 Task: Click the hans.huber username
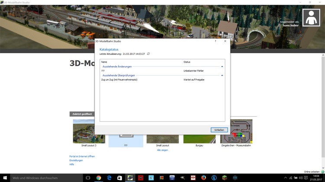[x=291, y=26]
